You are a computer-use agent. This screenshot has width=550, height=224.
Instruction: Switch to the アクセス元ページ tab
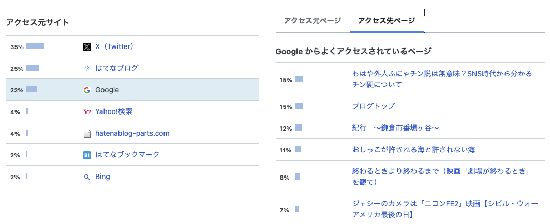click(x=312, y=21)
